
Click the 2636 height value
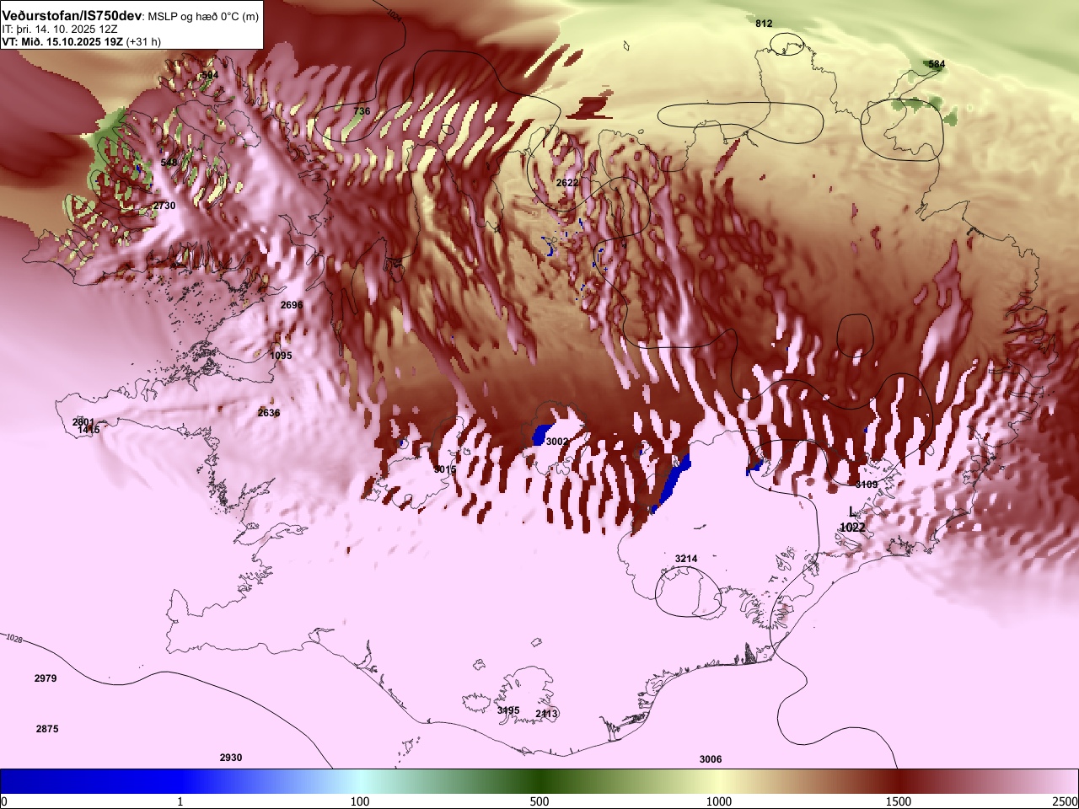click(x=269, y=413)
